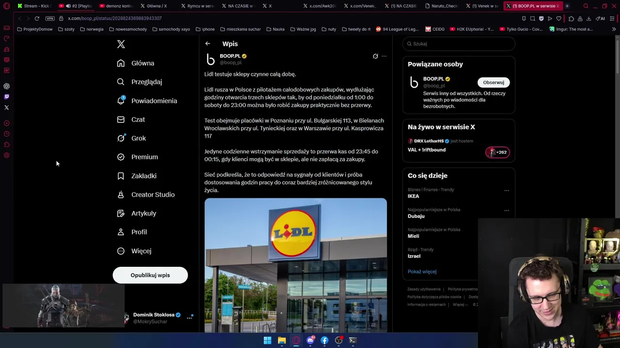Open AI button in Opera toolbar

[601, 18]
